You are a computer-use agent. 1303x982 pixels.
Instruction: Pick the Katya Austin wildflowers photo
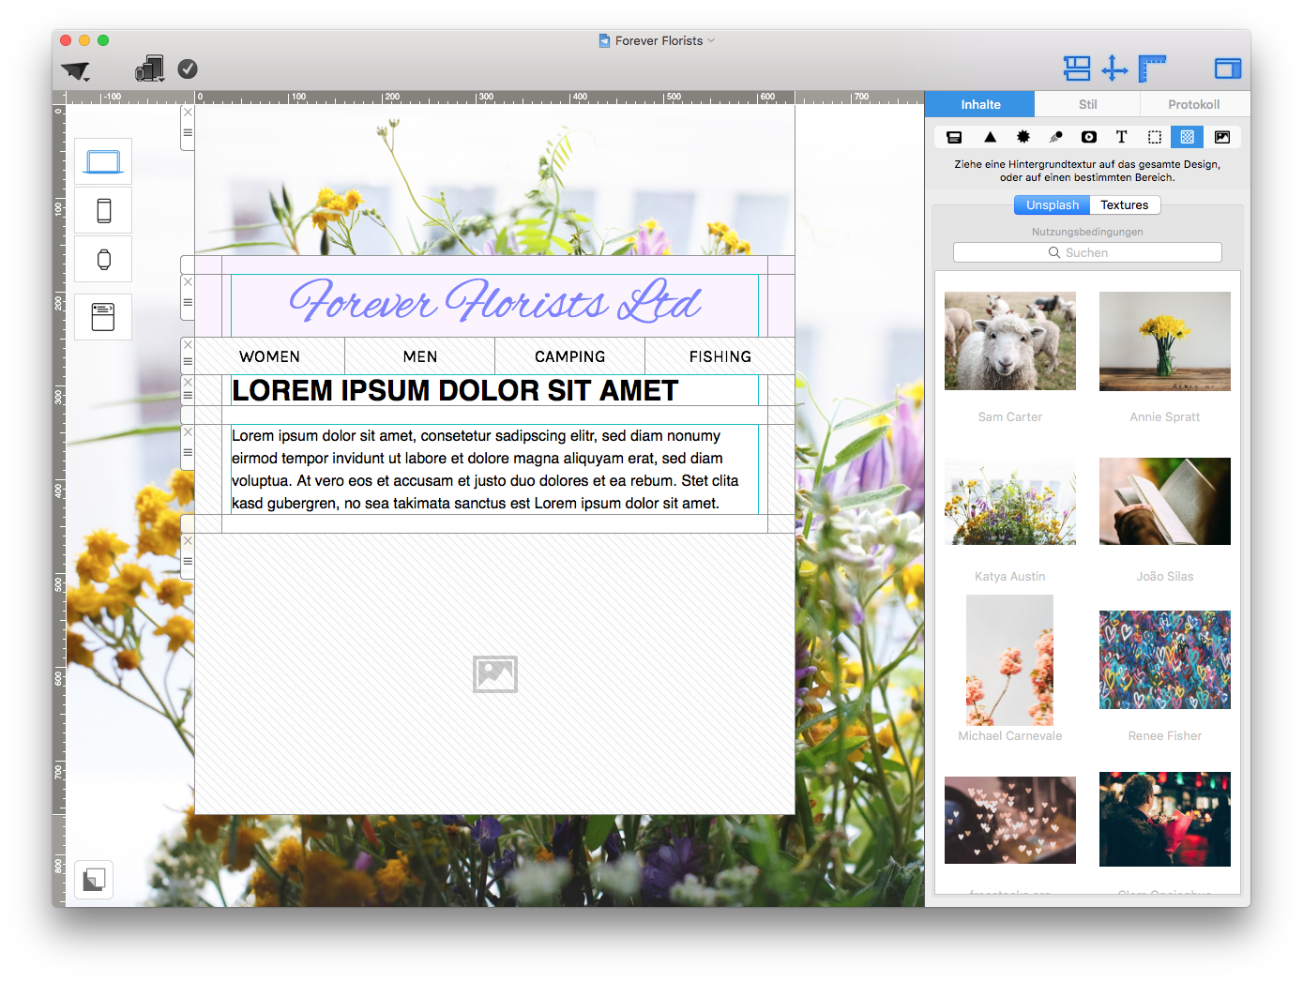pyautogui.click(x=1010, y=502)
